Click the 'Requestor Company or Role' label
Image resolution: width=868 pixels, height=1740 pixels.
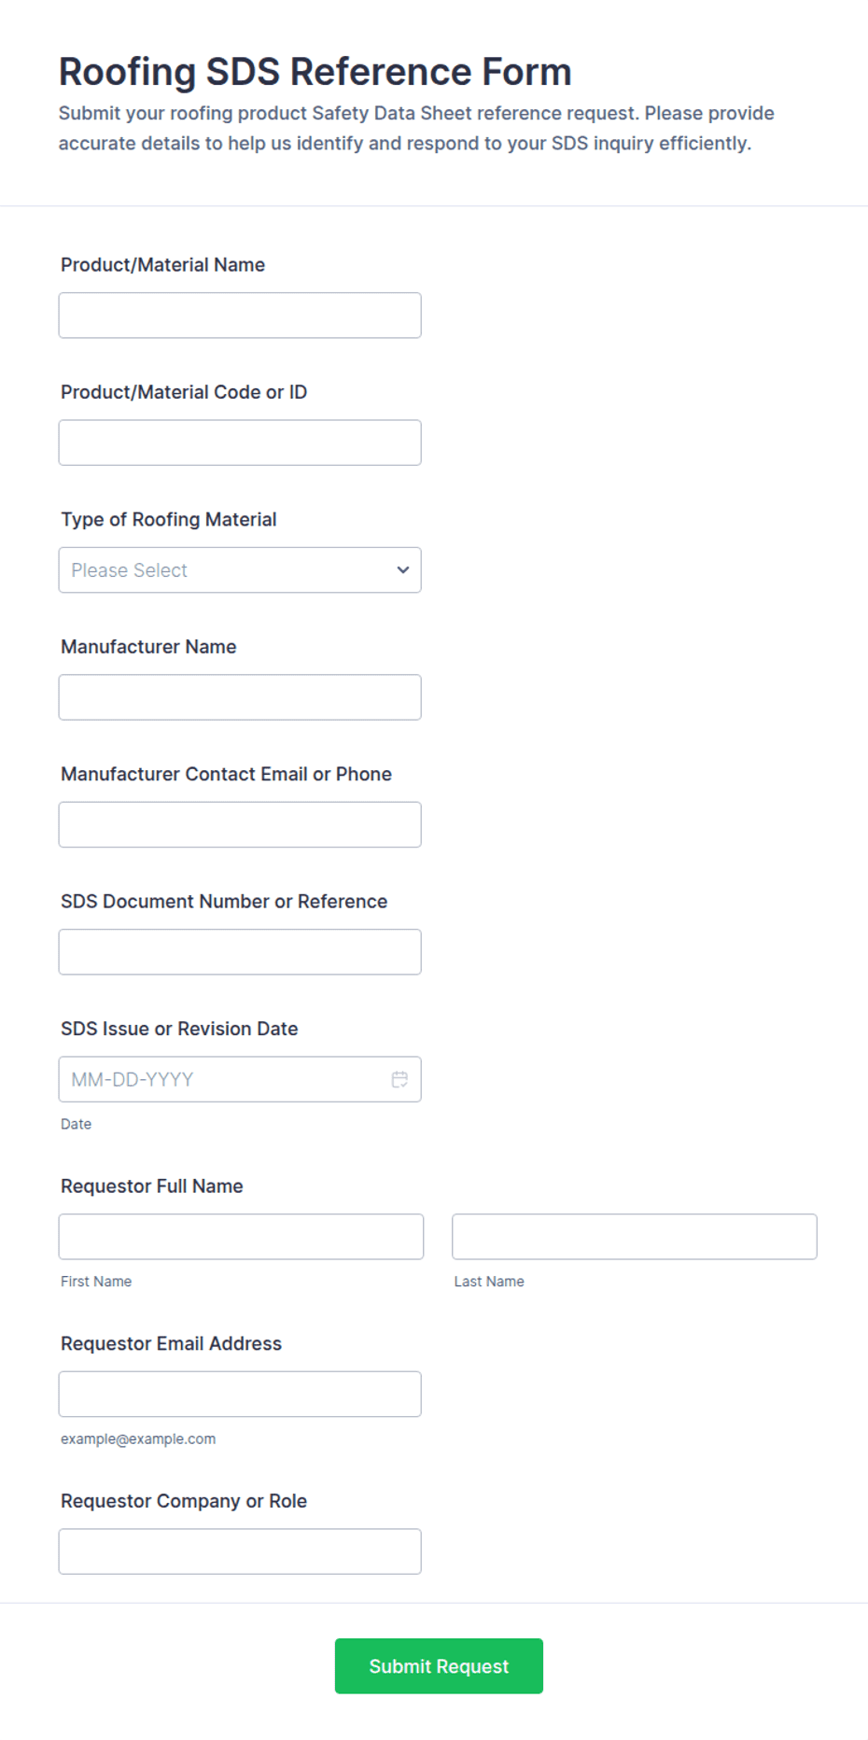[184, 1501]
